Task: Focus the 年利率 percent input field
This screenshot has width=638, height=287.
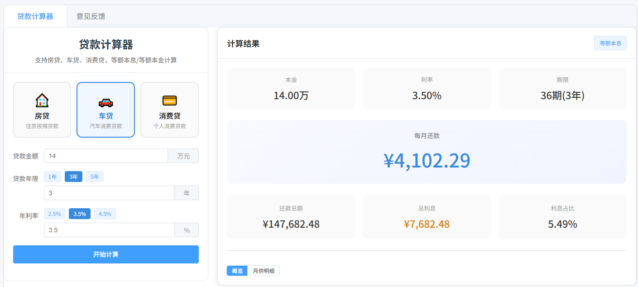Action: tap(109, 230)
